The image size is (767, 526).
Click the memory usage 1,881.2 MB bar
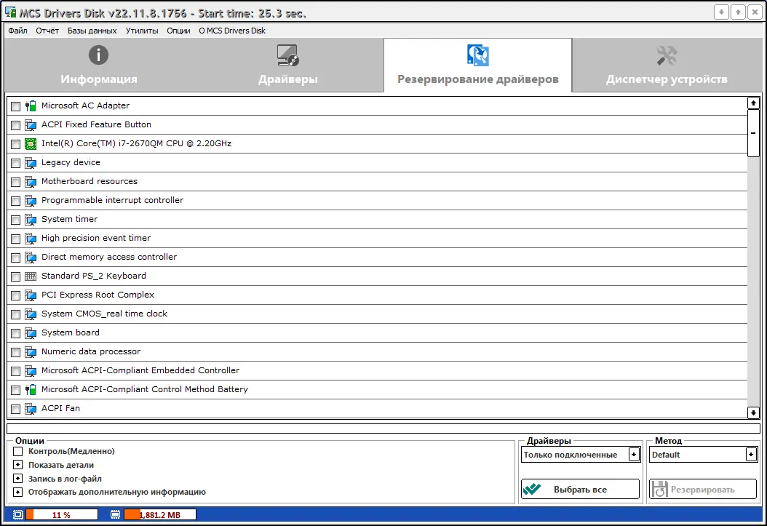pos(160,515)
